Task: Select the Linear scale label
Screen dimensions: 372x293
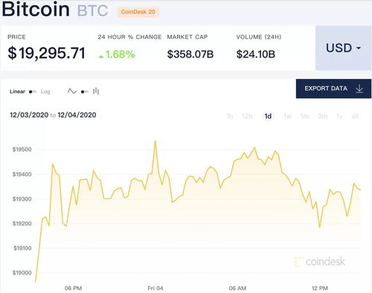Action: pos(17,92)
